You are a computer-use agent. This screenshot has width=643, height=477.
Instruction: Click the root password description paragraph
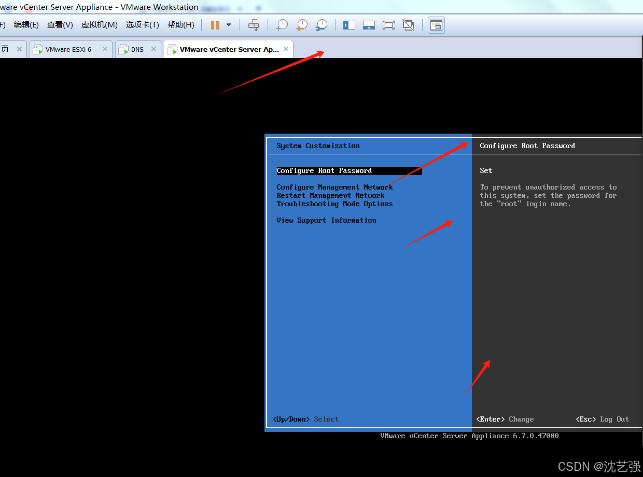tap(548, 195)
